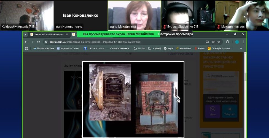The height and width of the screenshot is (138, 269).
Task: Click the browser reload page icon
Action: 39,42
